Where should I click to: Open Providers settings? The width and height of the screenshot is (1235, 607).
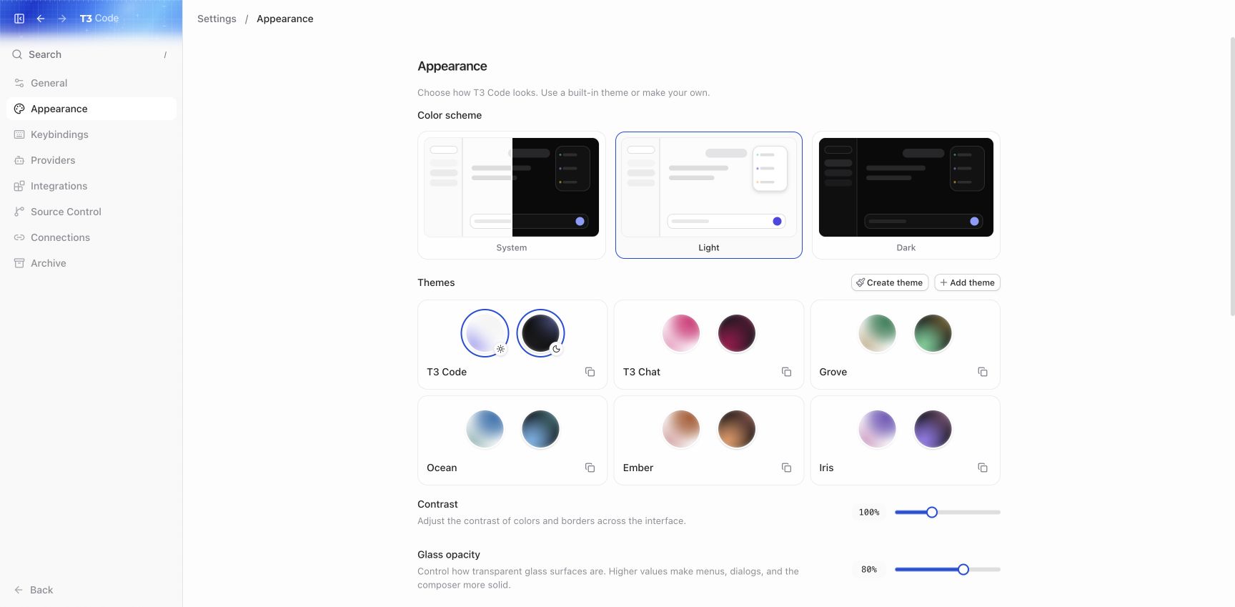click(x=91, y=160)
